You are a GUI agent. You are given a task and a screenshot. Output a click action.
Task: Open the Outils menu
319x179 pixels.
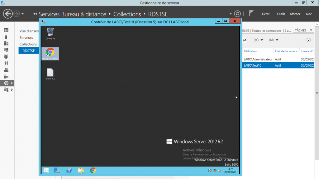pos(281,14)
